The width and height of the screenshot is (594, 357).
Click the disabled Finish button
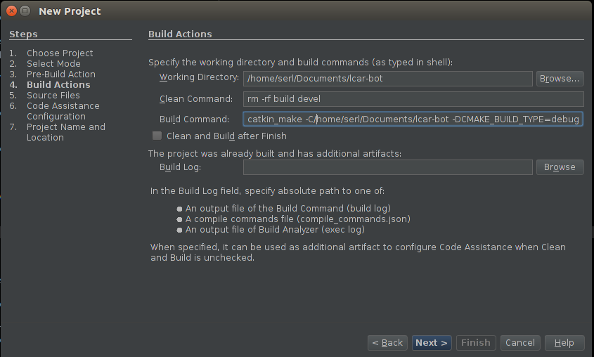tap(476, 343)
